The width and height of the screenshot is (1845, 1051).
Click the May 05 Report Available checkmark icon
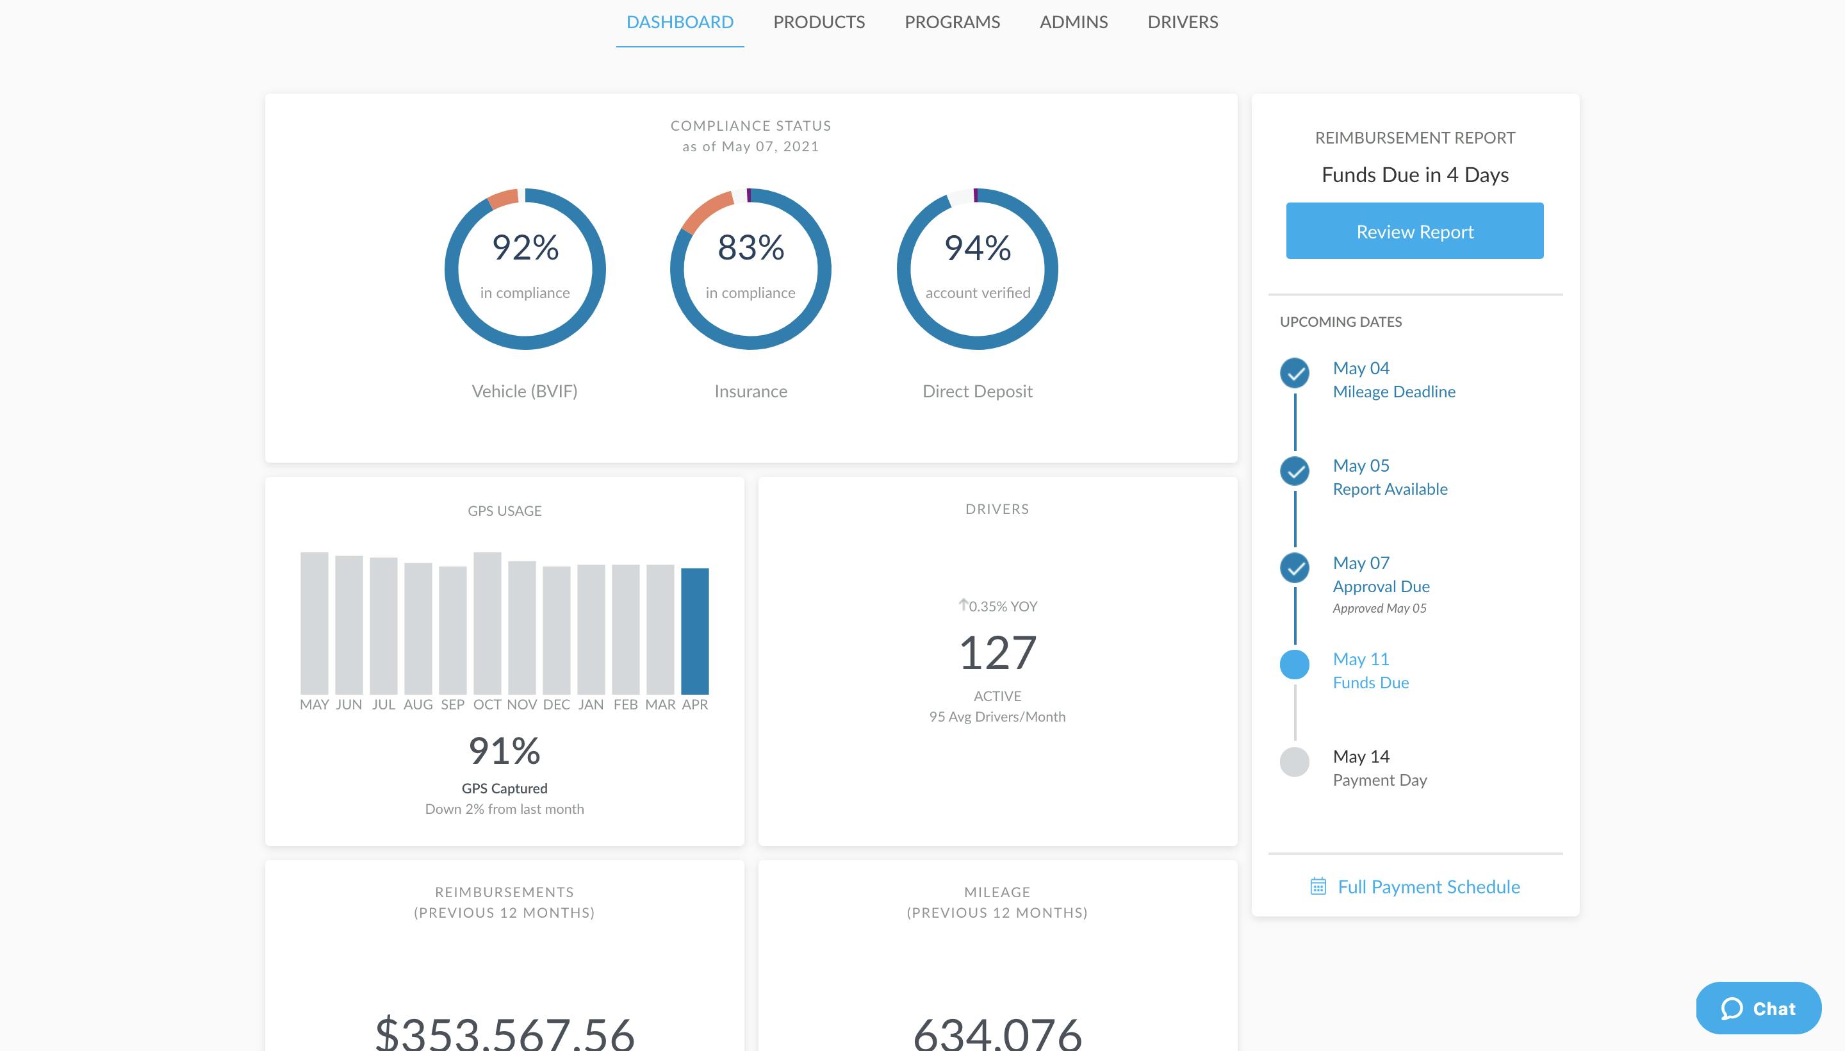click(x=1295, y=470)
